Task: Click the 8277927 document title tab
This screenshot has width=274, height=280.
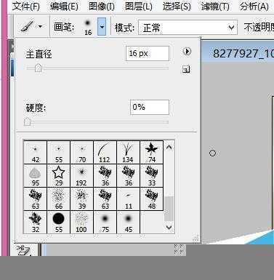Action: coord(243,53)
